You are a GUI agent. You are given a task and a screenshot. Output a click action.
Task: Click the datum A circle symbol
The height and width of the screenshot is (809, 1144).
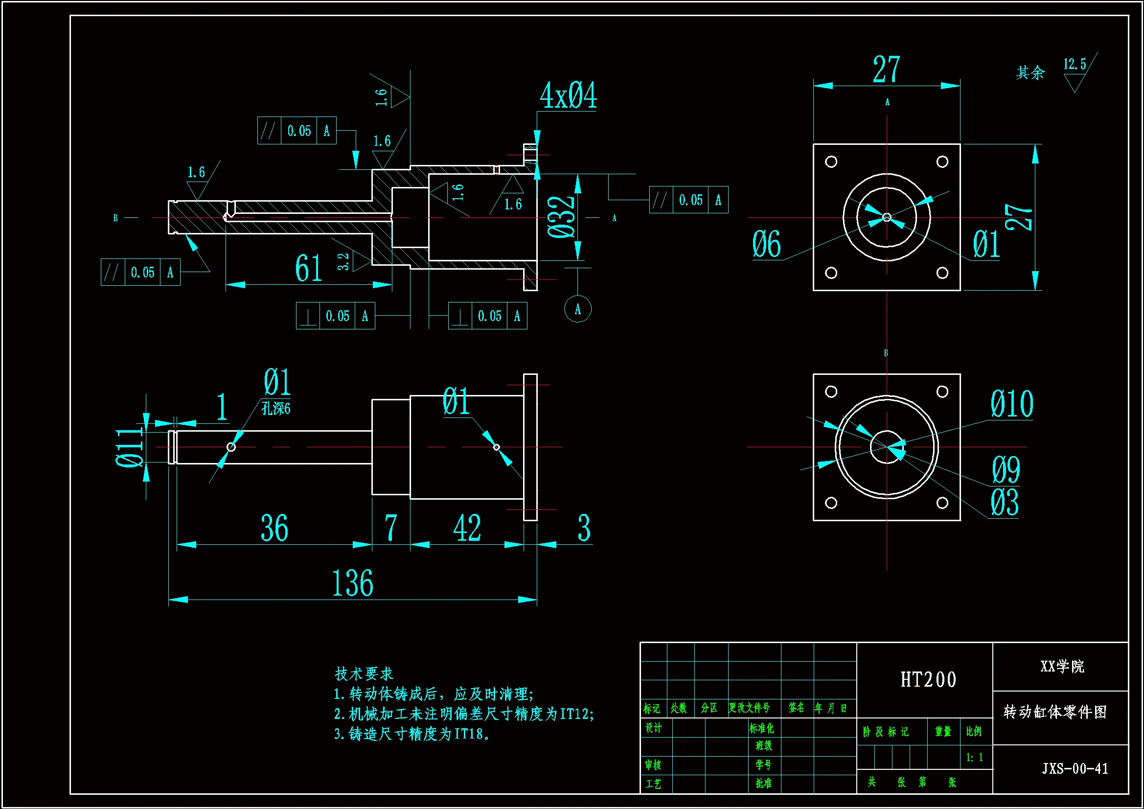coord(577,309)
